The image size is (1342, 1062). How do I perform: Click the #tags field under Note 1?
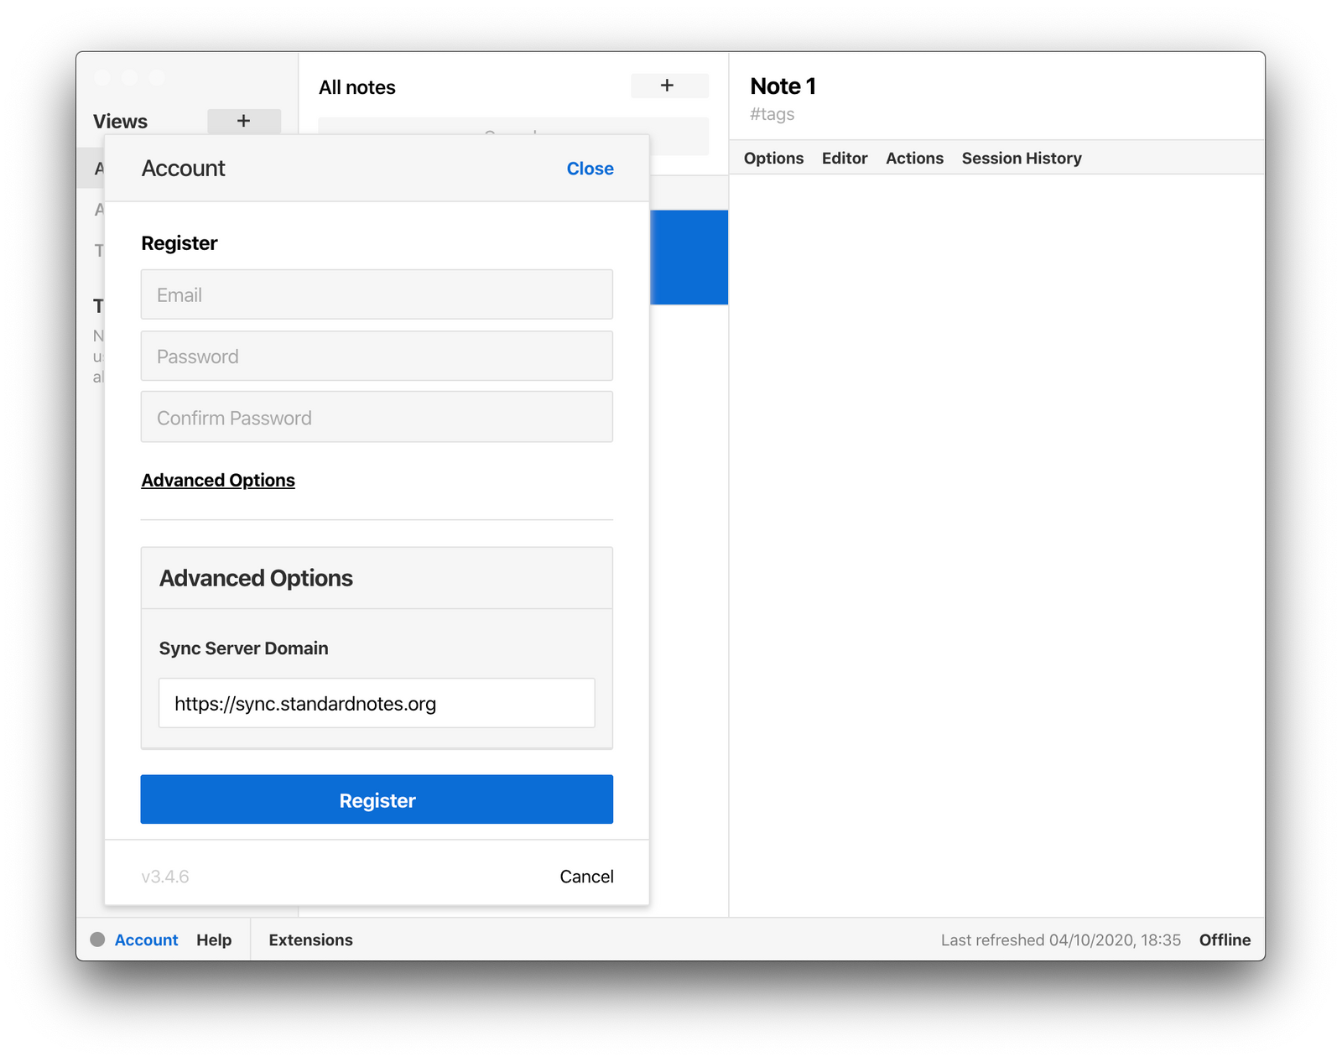tap(771, 114)
